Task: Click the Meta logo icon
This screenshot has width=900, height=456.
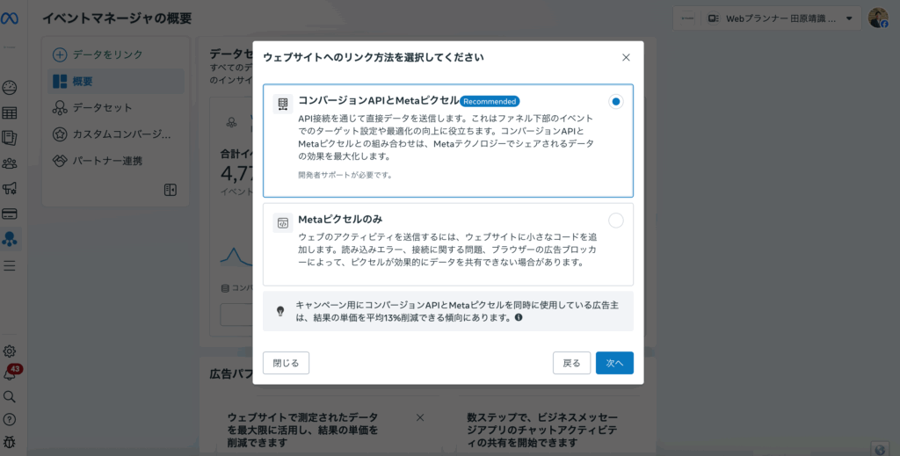Action: (11, 18)
